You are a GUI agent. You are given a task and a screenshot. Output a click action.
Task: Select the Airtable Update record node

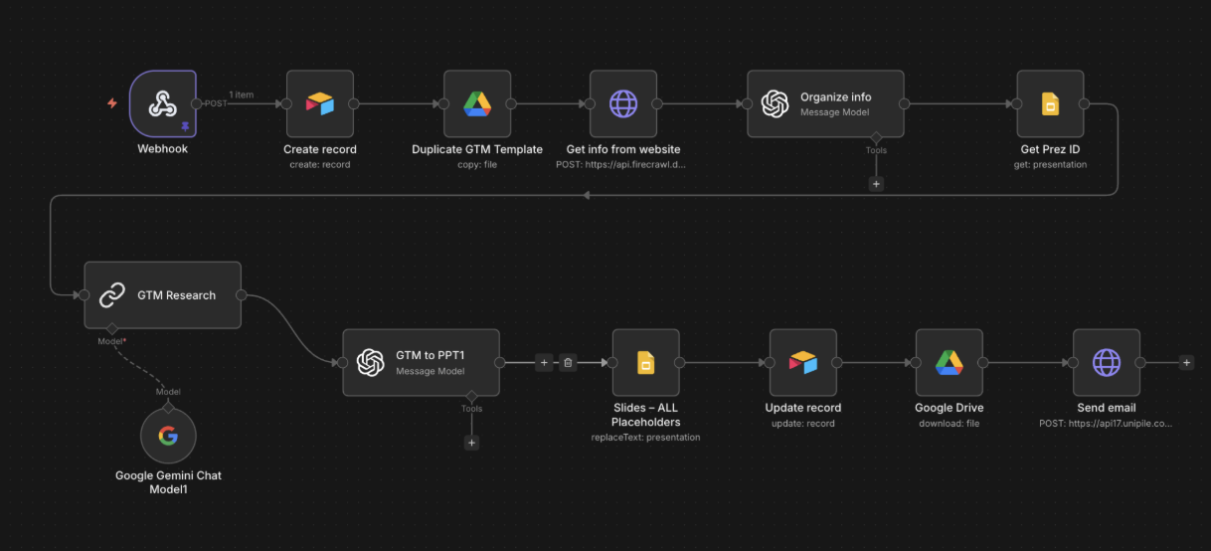(x=803, y=362)
